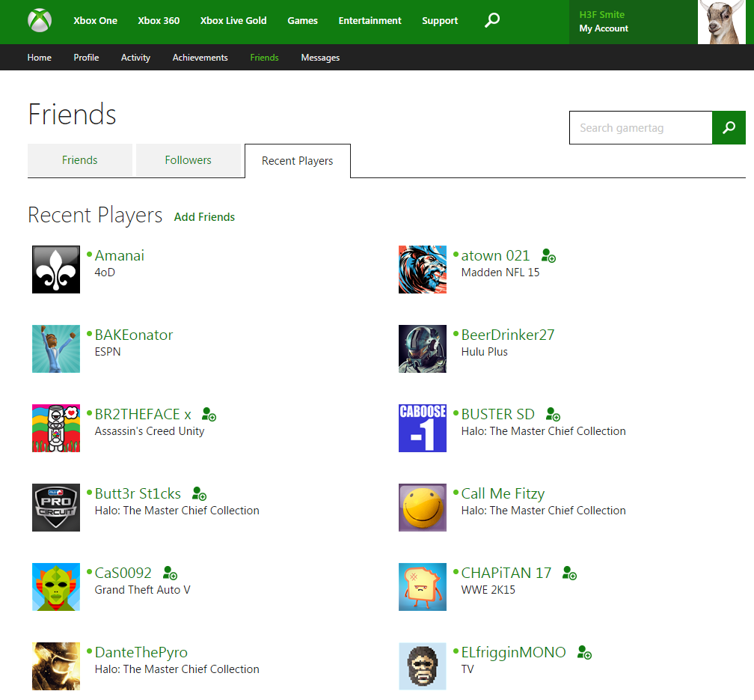This screenshot has height=700, width=754.
Task: Open the BR2THEFACE x profile link
Action: (x=143, y=415)
